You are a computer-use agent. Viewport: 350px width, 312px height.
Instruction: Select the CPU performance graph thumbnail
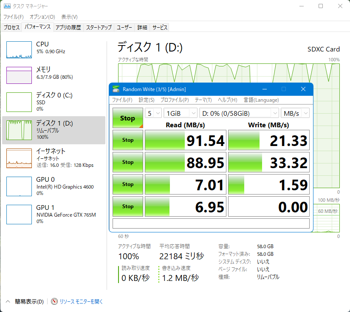(x=19, y=50)
